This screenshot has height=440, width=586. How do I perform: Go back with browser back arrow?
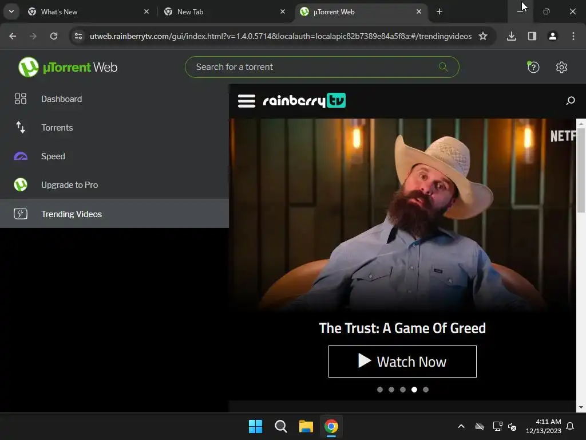pyautogui.click(x=13, y=36)
